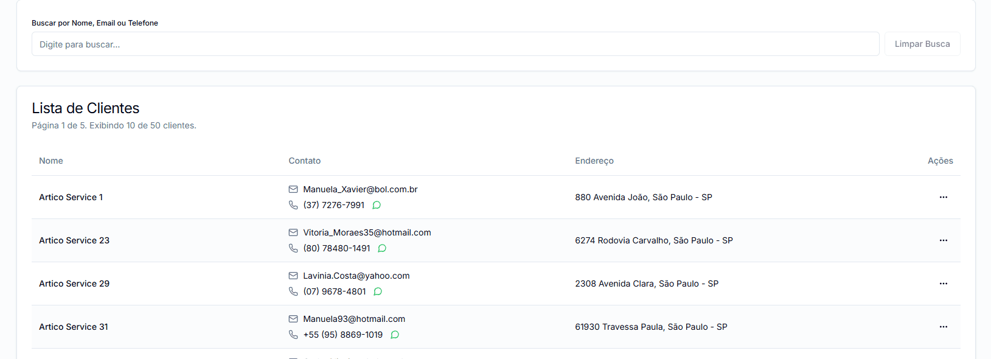This screenshot has height=359, width=991.
Task: Click the envelope icon beside Manuela_Xavier@bol.com.br
Action: pos(293,189)
